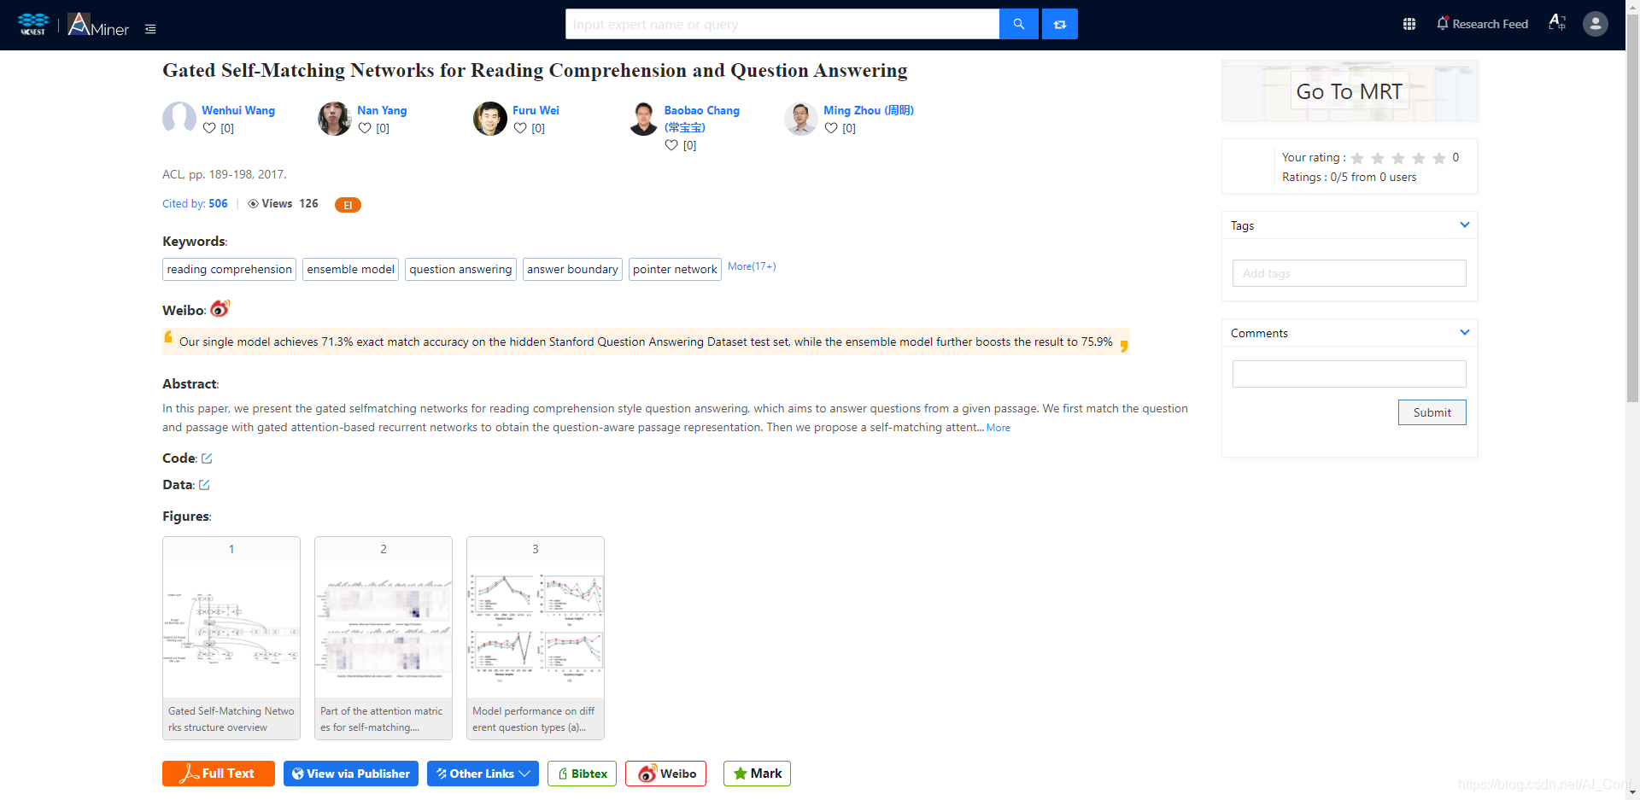
Task: Like author Wenhui Wang with heart icon
Action: (209, 128)
